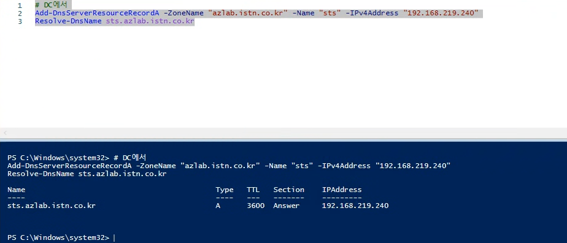567x243 pixels.
Task: Click Resolve-DnsName cmdlet on editor line 3
Action: coord(68,21)
